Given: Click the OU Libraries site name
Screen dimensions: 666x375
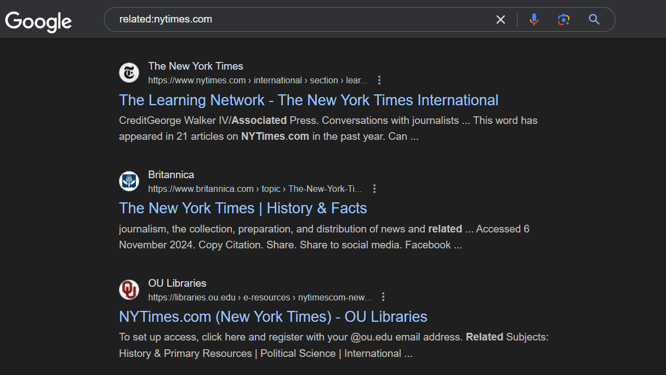Looking at the screenshot, I should 177,283.
